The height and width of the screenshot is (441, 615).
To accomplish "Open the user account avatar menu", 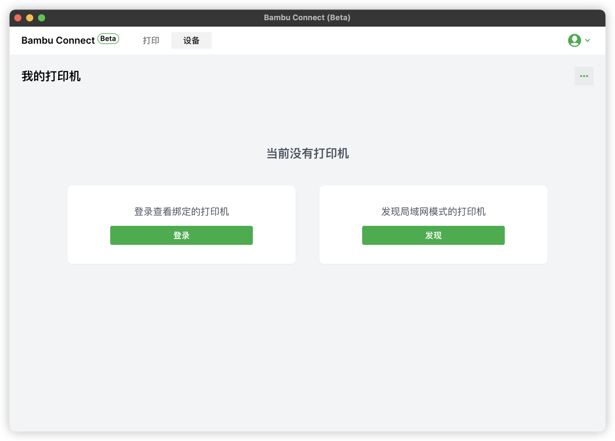I will click(574, 40).
